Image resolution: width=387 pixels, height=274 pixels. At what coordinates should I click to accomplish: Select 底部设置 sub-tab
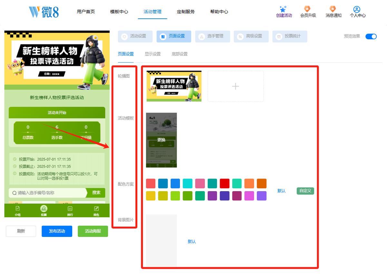tap(180, 54)
